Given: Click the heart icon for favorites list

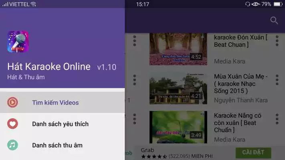Looking at the screenshot, I should tap(12, 124).
